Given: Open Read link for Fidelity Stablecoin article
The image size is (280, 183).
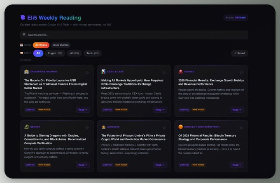Looking at the screenshot, I should (83, 110).
